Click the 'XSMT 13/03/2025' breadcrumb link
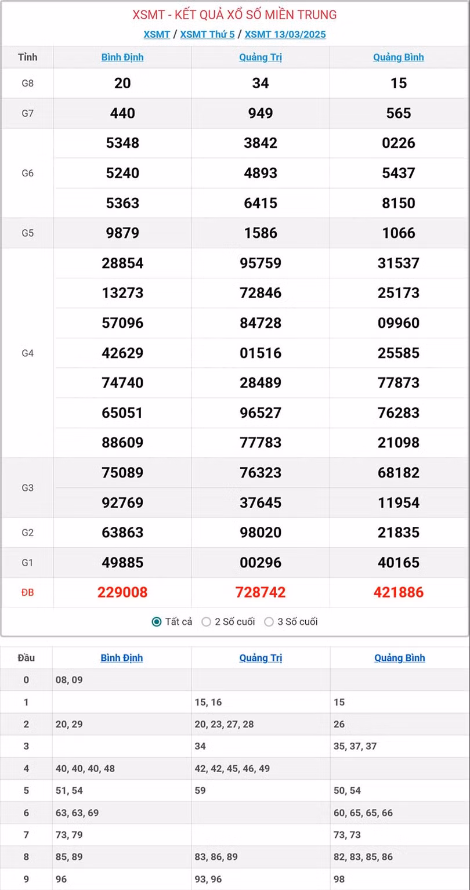 pyautogui.click(x=285, y=34)
